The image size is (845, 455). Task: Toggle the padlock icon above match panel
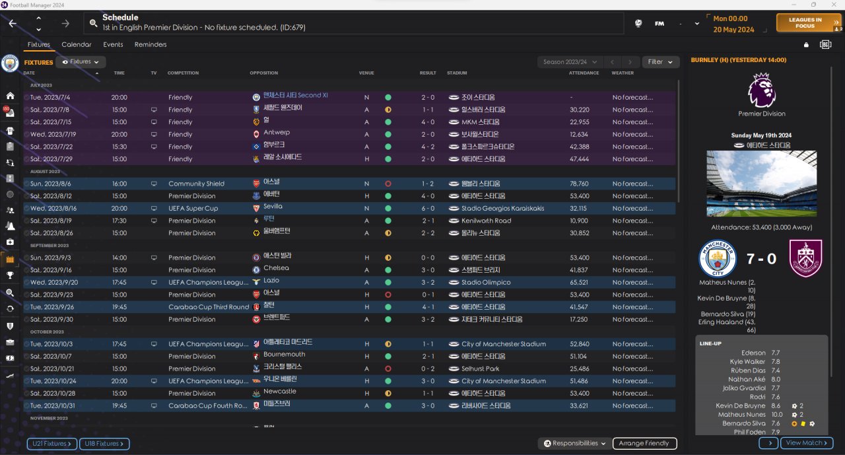(x=806, y=45)
